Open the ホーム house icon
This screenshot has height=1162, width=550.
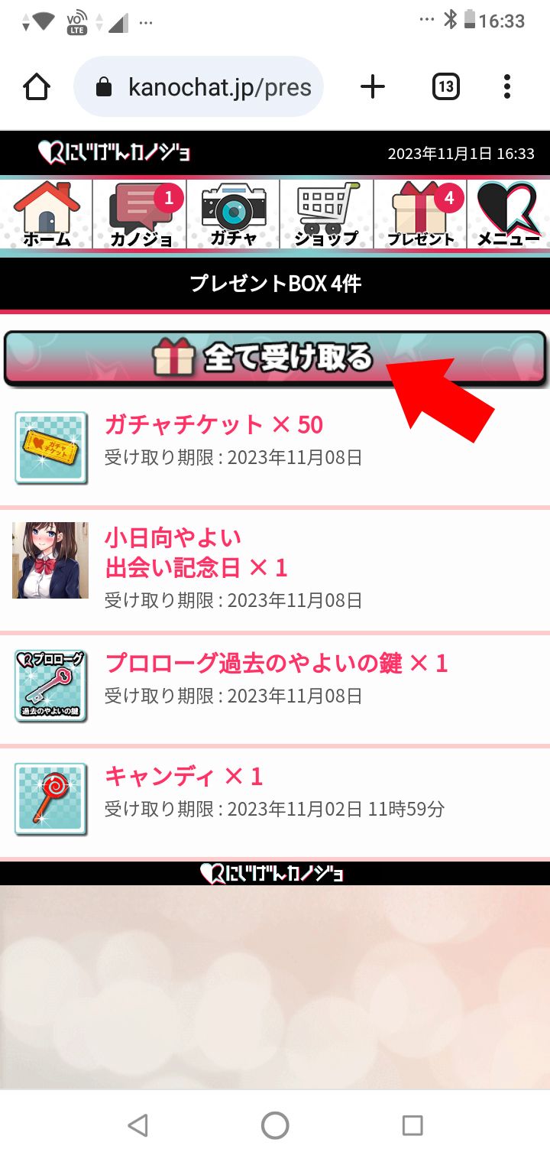pos(47,214)
